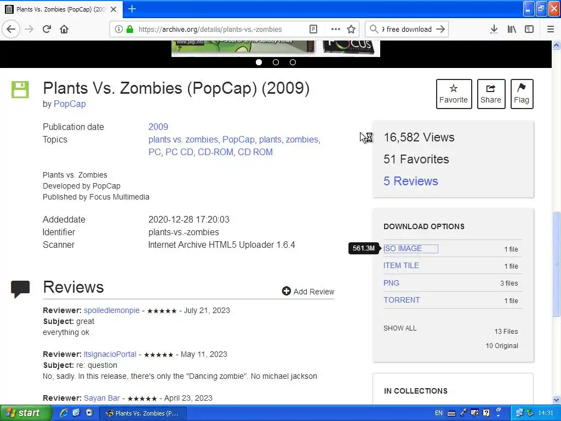561x421 pixels.
Task: Click SHOW ALL files
Action: (400, 328)
